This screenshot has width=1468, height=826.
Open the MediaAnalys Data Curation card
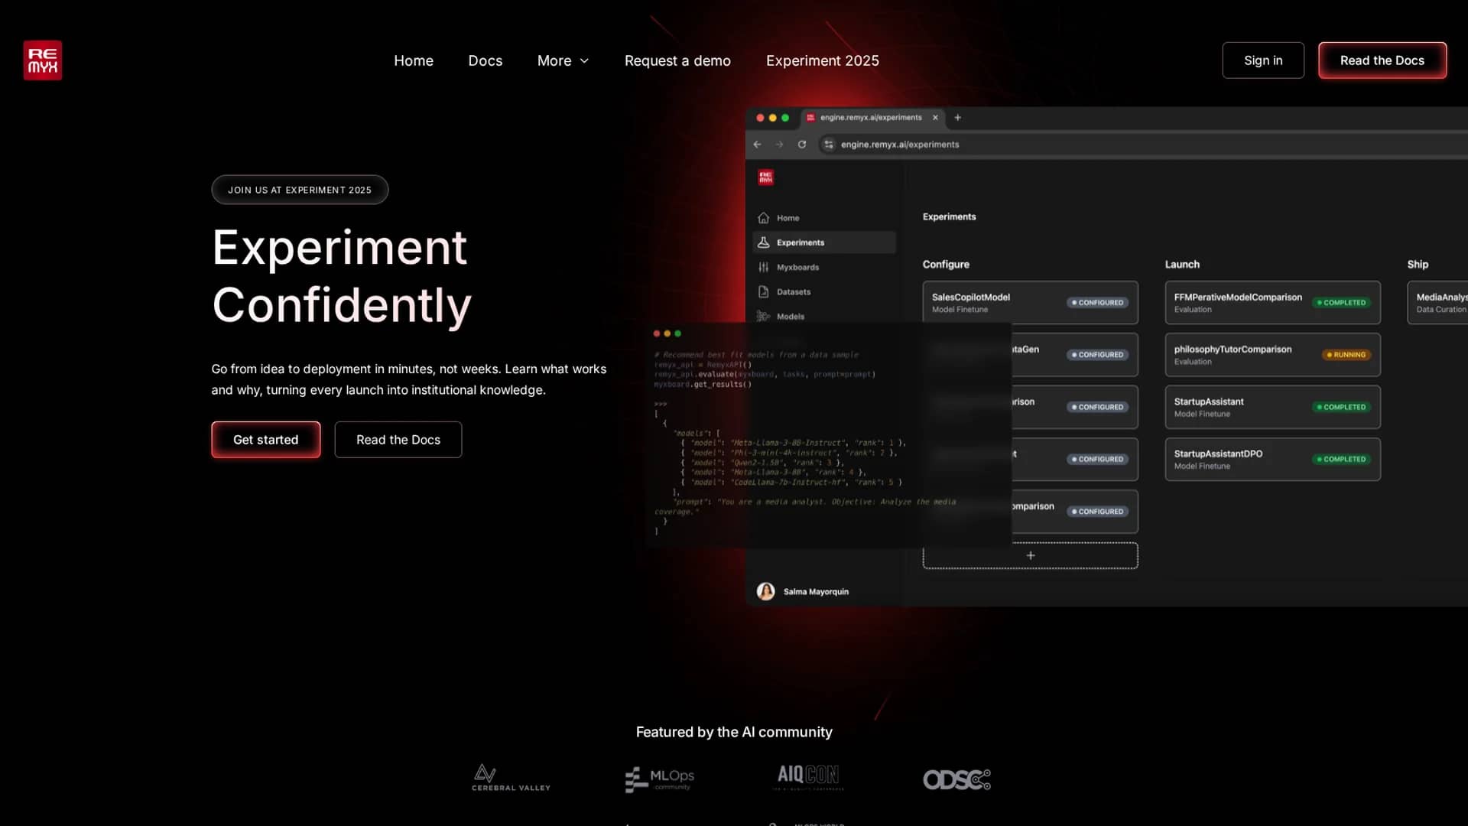(x=1437, y=303)
